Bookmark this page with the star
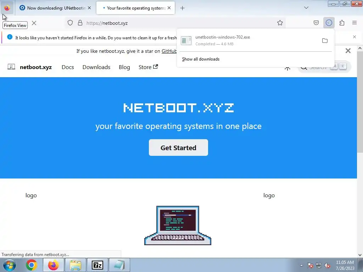The height and width of the screenshot is (272, 363). pyautogui.click(x=280, y=23)
